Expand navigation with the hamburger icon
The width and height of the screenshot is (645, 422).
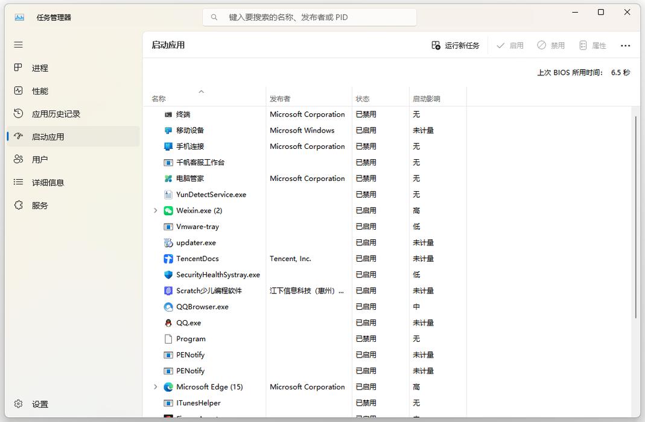pos(18,45)
